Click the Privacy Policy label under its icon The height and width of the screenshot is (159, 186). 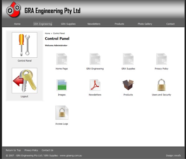point(162,68)
